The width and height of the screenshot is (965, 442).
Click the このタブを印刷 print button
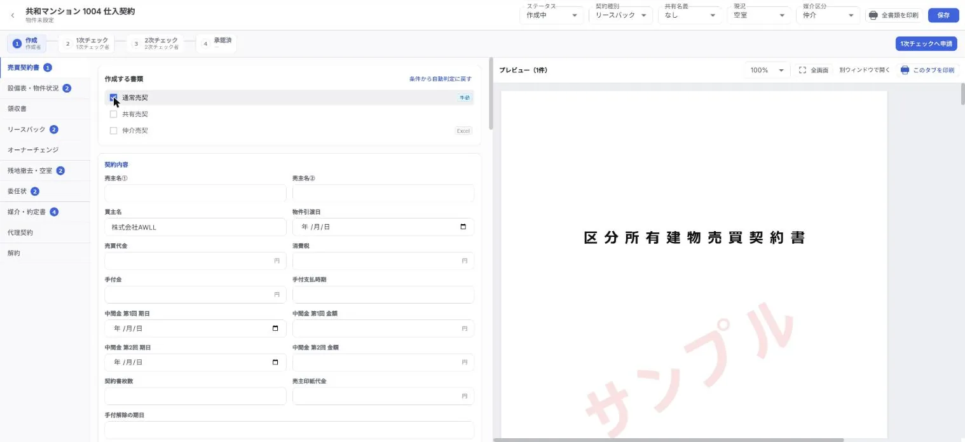click(927, 70)
